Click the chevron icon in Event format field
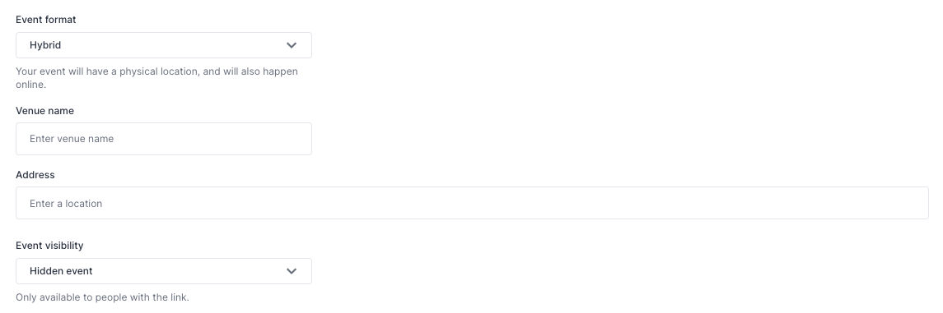Screen dimensions: 943x313 pos(292,45)
